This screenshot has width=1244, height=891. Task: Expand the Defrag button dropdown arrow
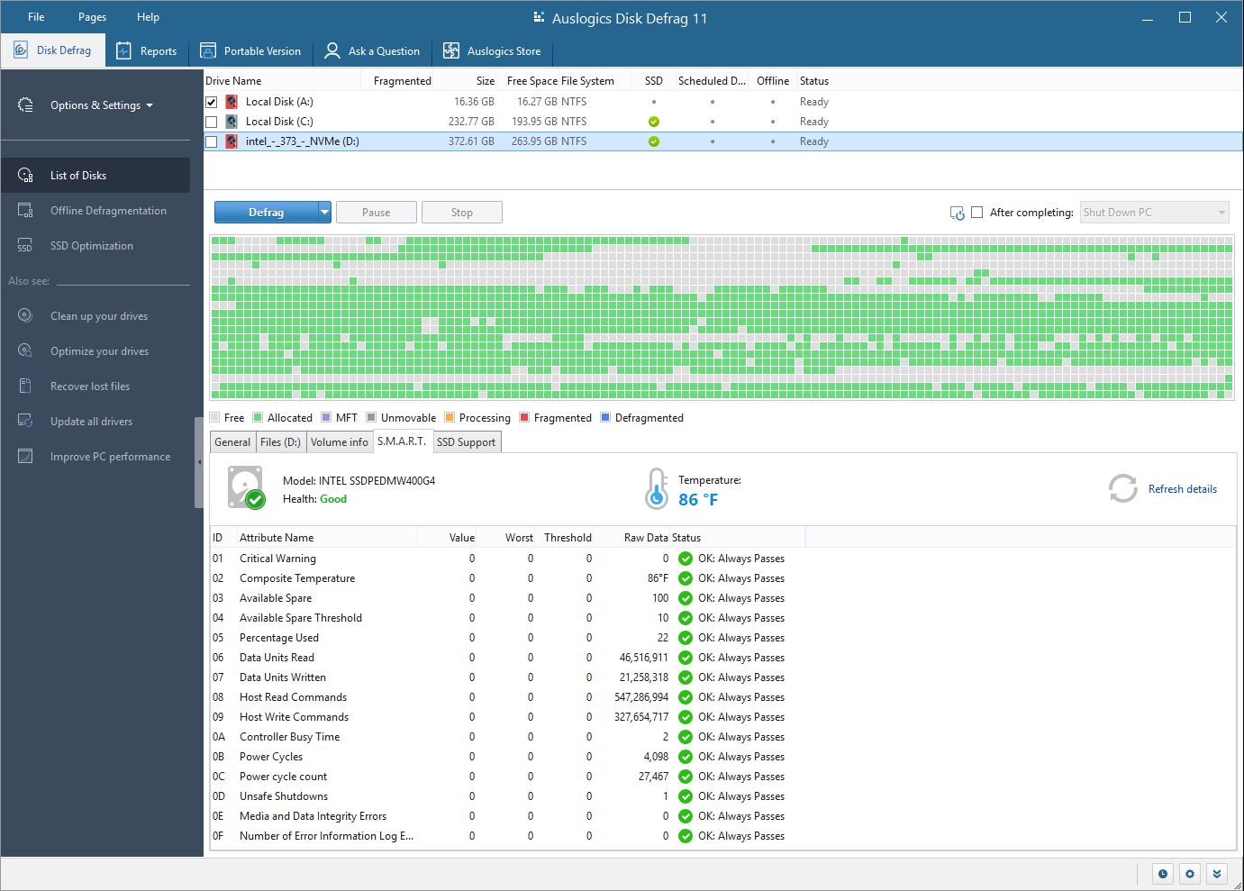[324, 213]
